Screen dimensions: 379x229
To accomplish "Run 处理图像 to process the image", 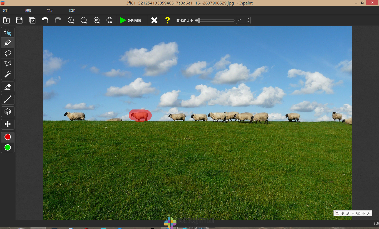I will coord(131,20).
